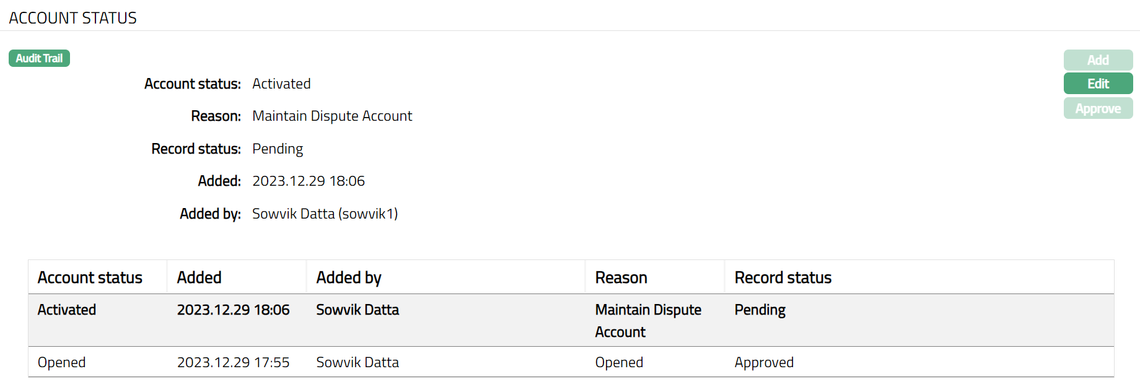Open the Audit Trail
The width and height of the screenshot is (1140, 387).
[x=39, y=58]
